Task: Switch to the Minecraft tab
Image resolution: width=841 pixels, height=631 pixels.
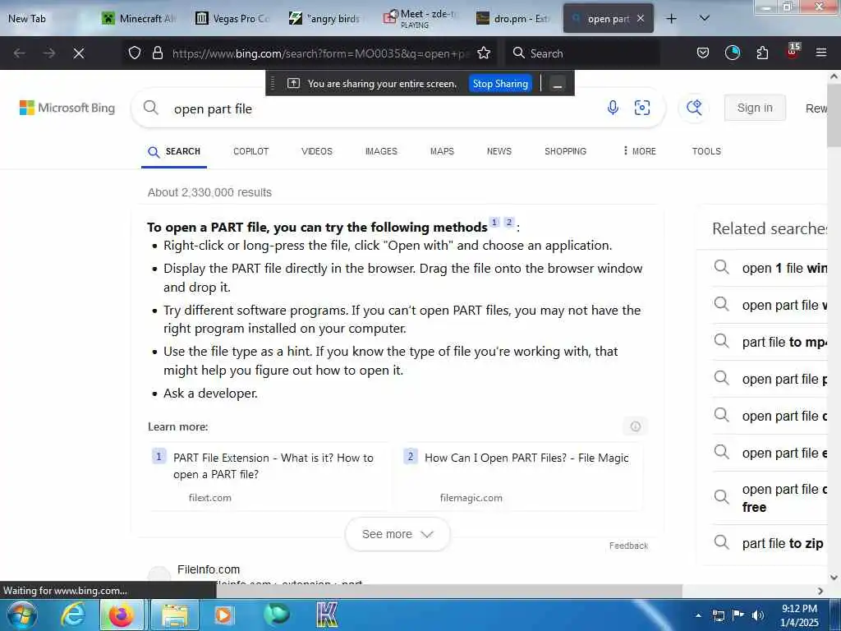Action: 138,19
